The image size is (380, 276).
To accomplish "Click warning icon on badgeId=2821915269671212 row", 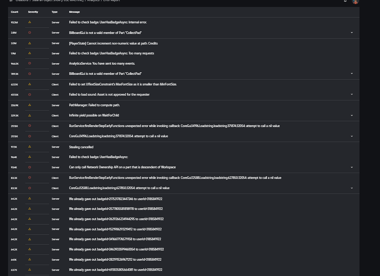I will [30, 259].
